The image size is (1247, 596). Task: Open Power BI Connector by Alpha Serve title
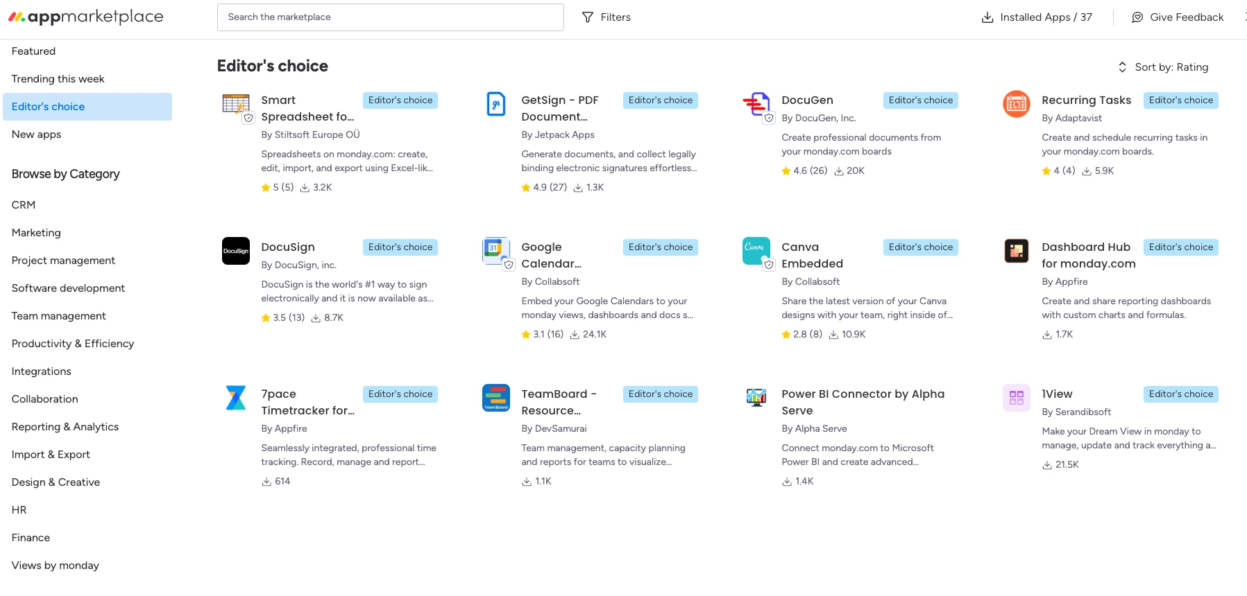point(863,403)
